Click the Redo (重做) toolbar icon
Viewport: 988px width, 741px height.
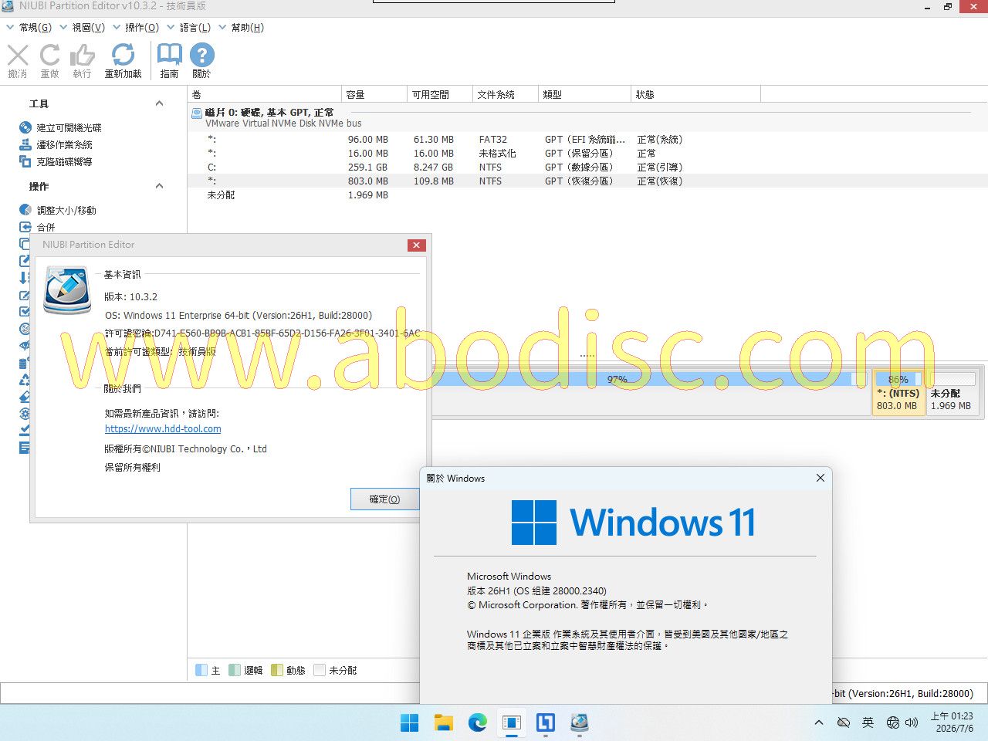click(50, 56)
